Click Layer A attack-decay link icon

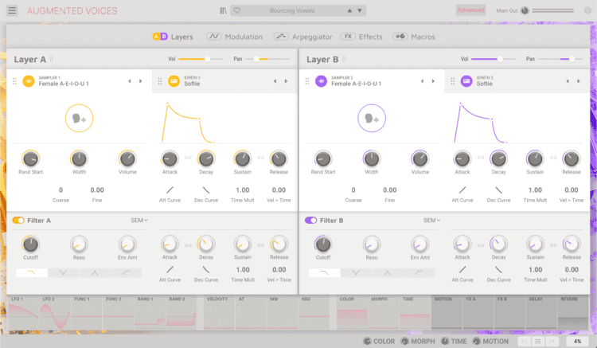(x=188, y=158)
